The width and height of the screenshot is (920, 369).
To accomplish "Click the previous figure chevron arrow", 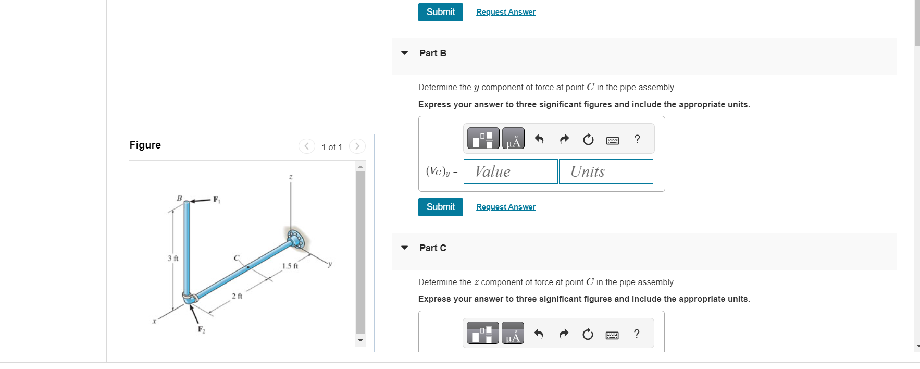I will pyautogui.click(x=306, y=146).
